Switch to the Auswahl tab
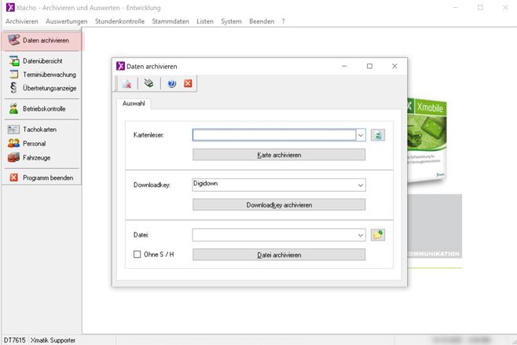 134,104
